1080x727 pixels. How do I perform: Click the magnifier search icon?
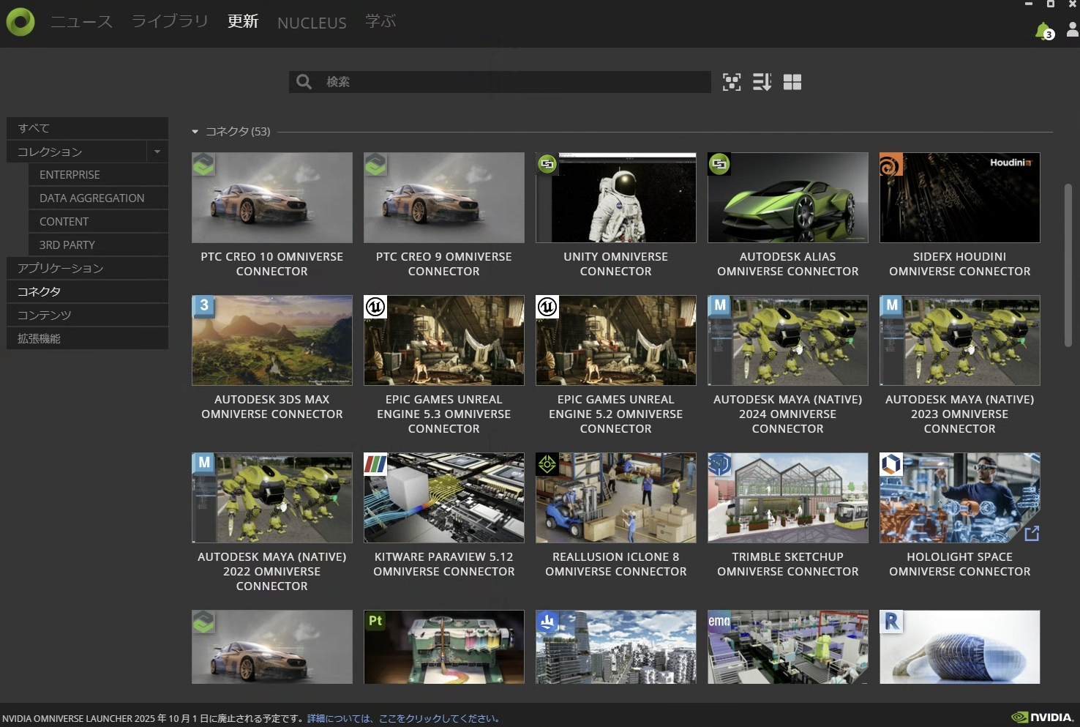tap(304, 82)
